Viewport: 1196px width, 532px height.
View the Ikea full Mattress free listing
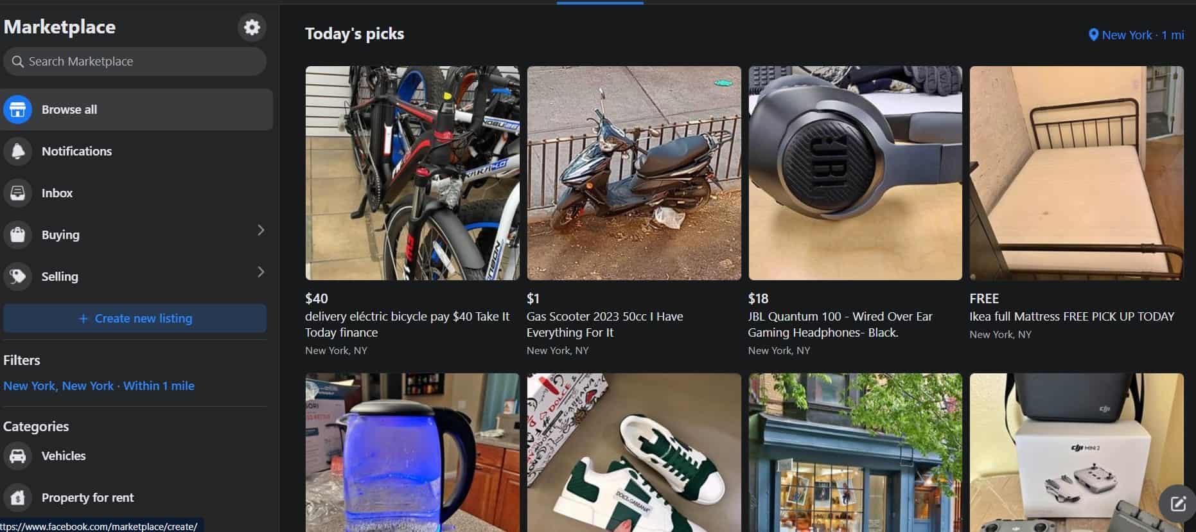point(1077,203)
